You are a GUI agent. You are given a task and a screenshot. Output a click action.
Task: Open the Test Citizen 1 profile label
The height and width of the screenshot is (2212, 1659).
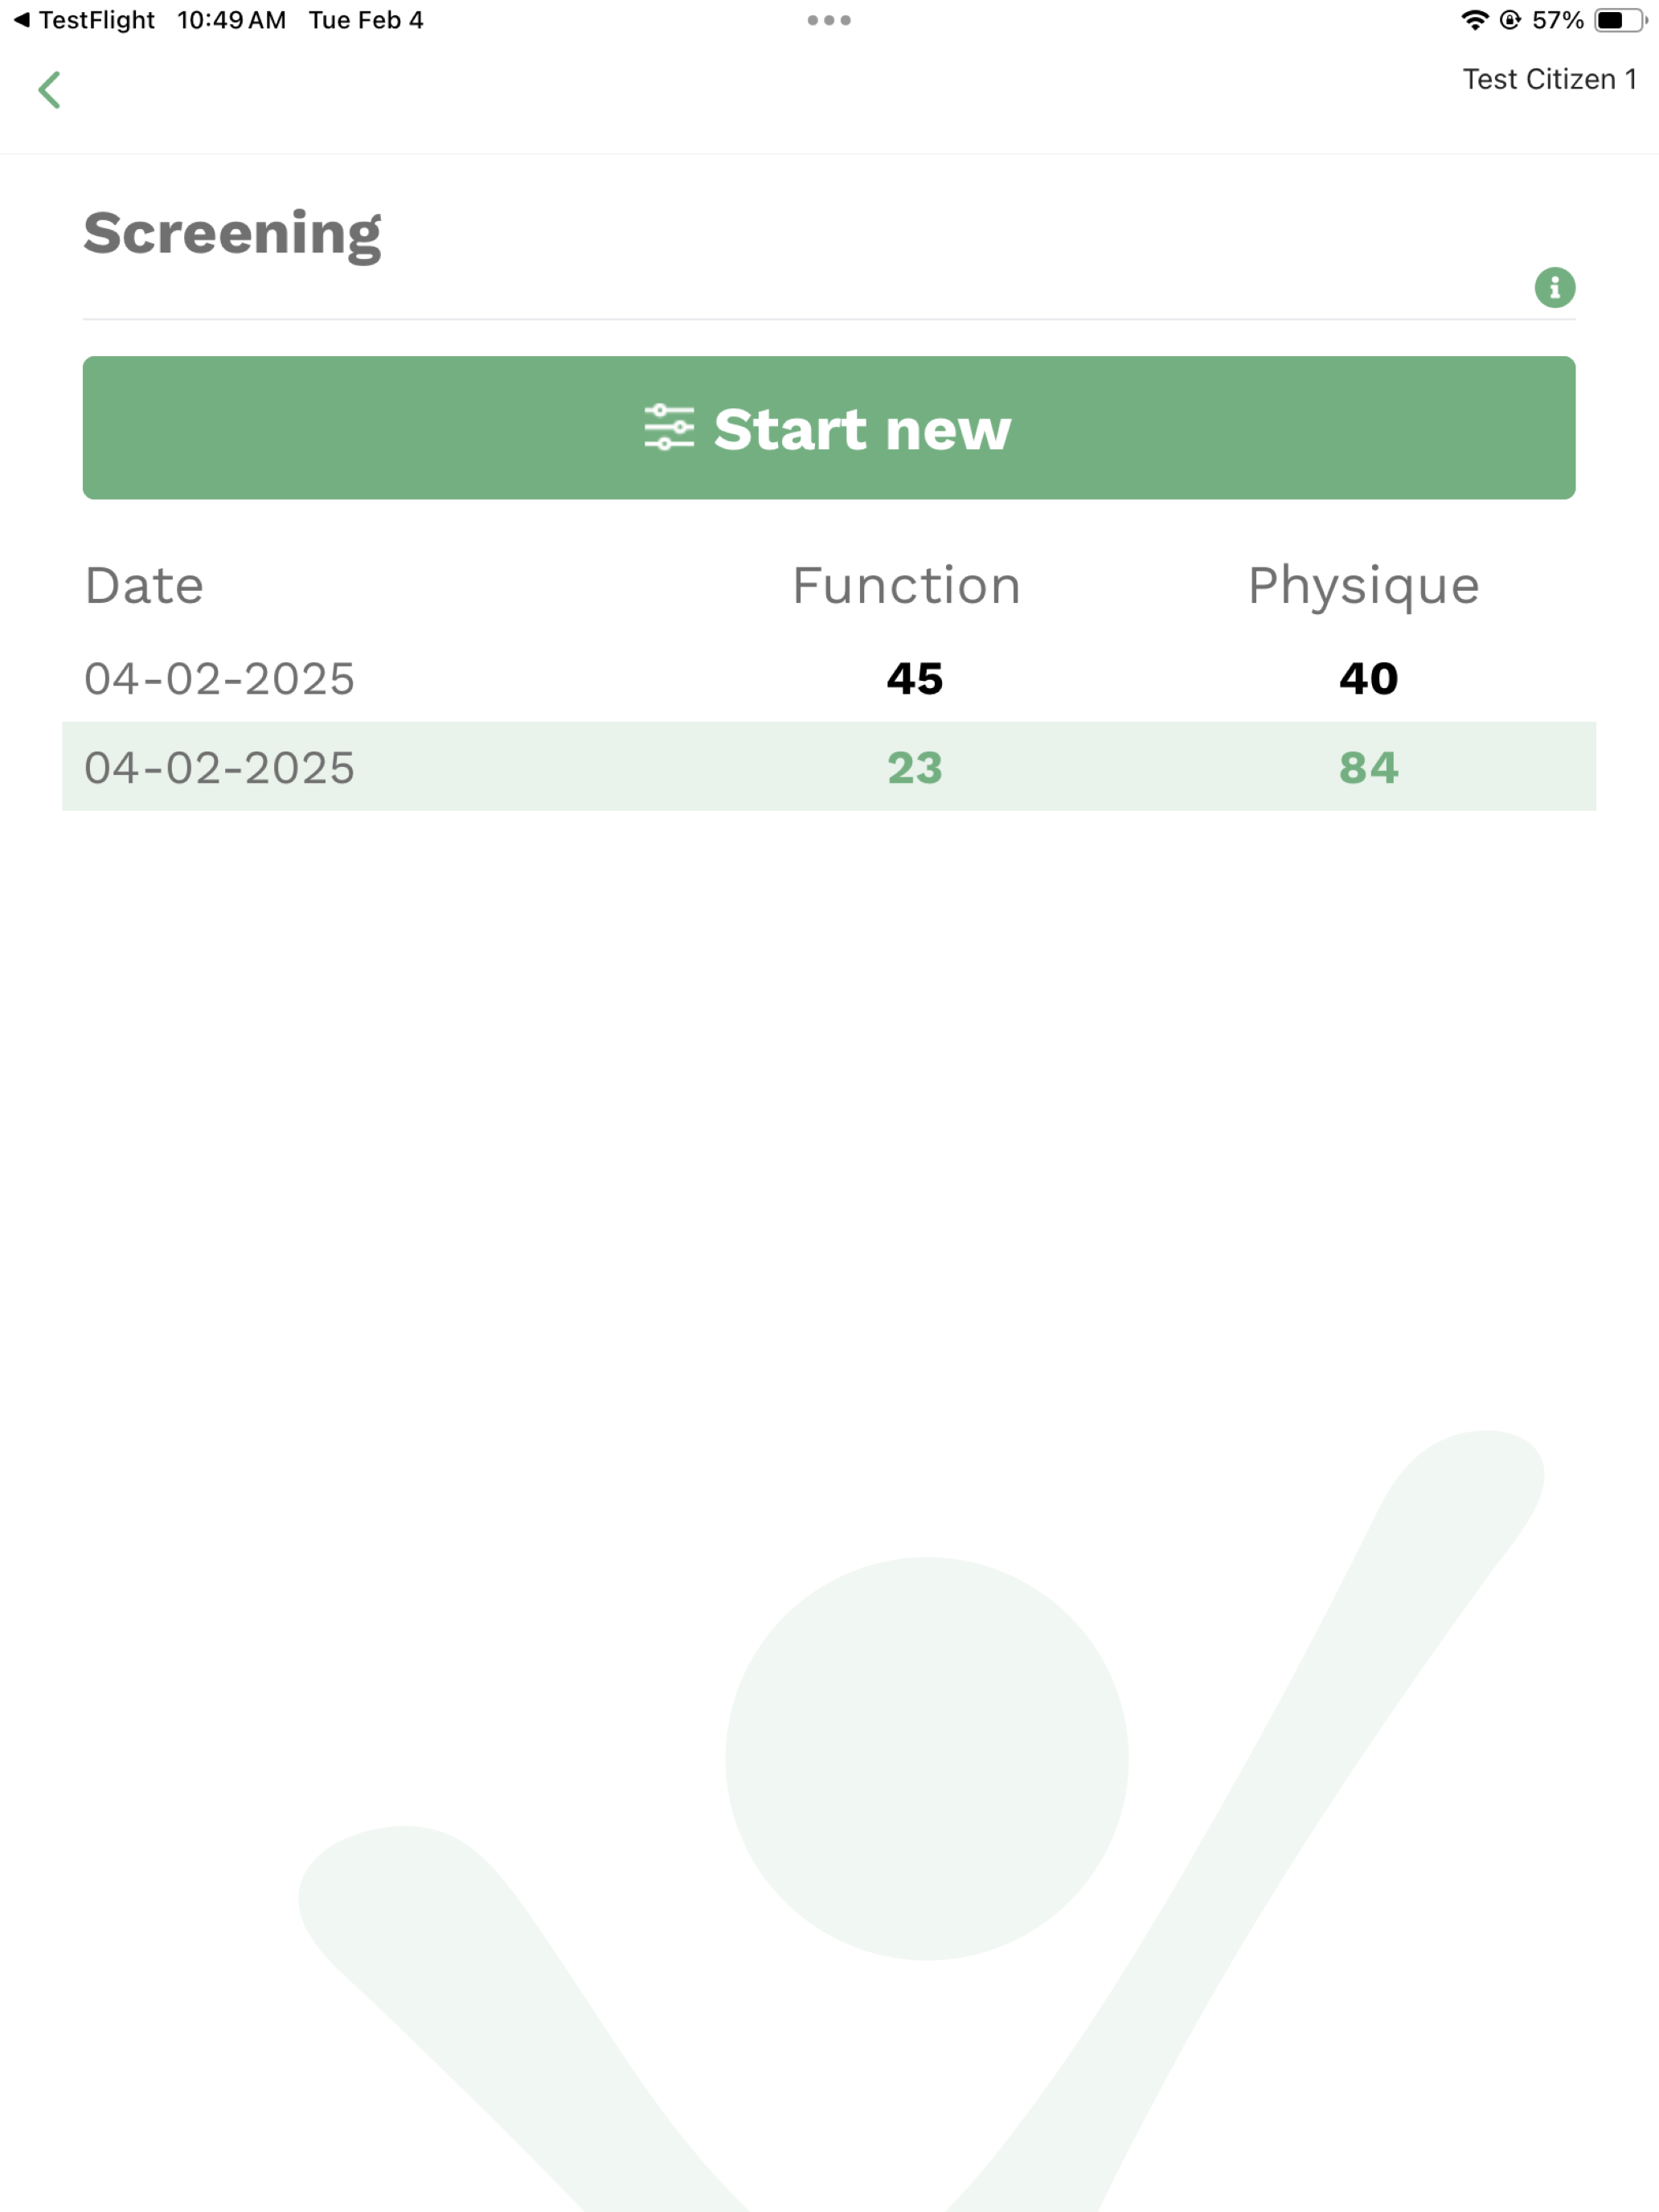coord(1549,79)
